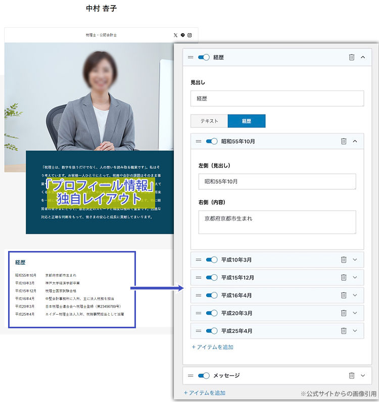Select the blue 経歴 tab
Image resolution: width=379 pixels, height=402 pixels.
(x=247, y=121)
